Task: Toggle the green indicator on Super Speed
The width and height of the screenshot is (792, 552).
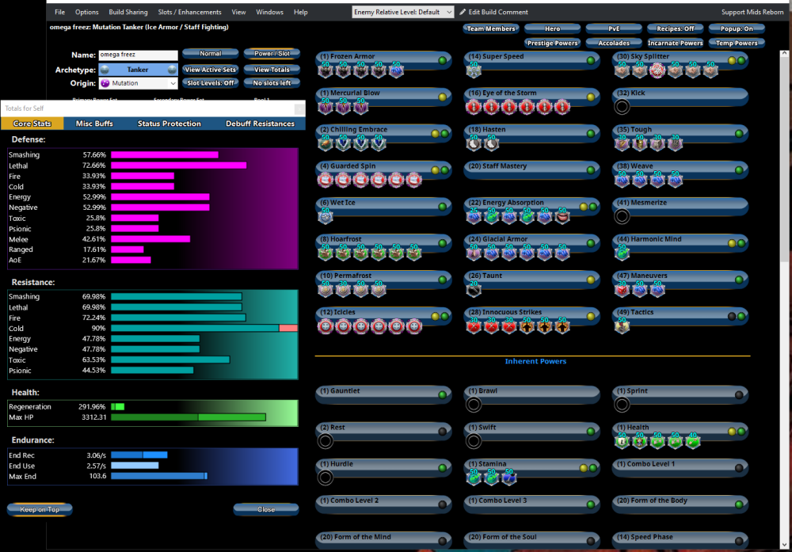Action: (590, 59)
